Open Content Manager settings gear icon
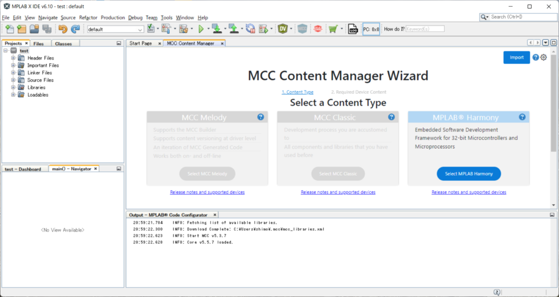Image resolution: width=559 pixels, height=297 pixels. (x=543, y=57)
